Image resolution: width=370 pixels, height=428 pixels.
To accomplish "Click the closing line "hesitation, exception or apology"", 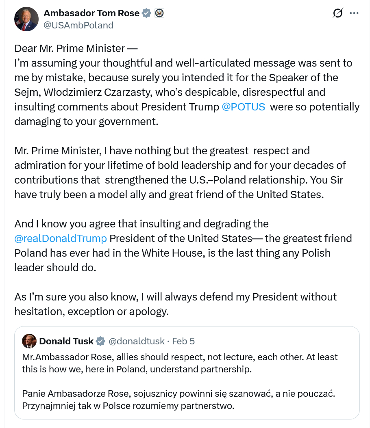I will tap(91, 311).
